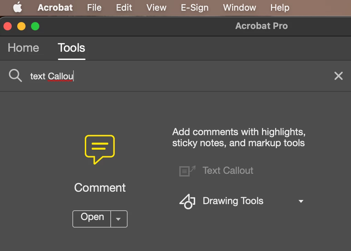Viewport: 351px width, 251px height.
Task: Click the Text Callout icon
Action: point(187,171)
